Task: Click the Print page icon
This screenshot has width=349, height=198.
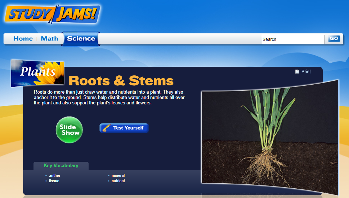Action: click(297, 72)
